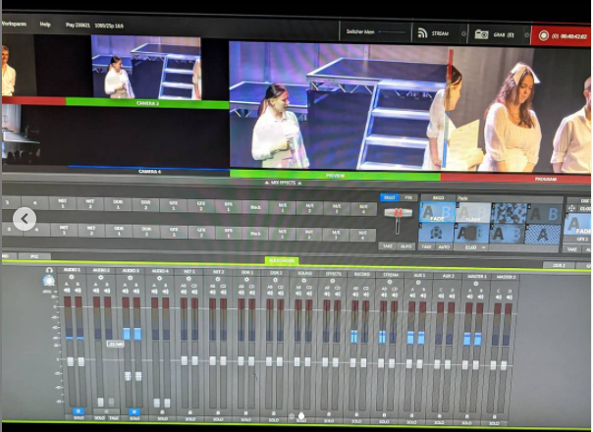593x432 pixels.
Task: Open the Workspaces menu
Action: click(x=14, y=24)
